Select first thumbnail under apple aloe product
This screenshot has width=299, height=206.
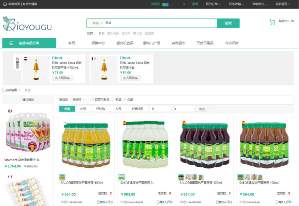(x=62, y=177)
